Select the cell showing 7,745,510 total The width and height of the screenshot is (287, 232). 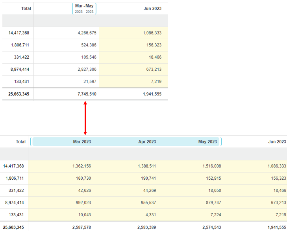click(x=87, y=94)
